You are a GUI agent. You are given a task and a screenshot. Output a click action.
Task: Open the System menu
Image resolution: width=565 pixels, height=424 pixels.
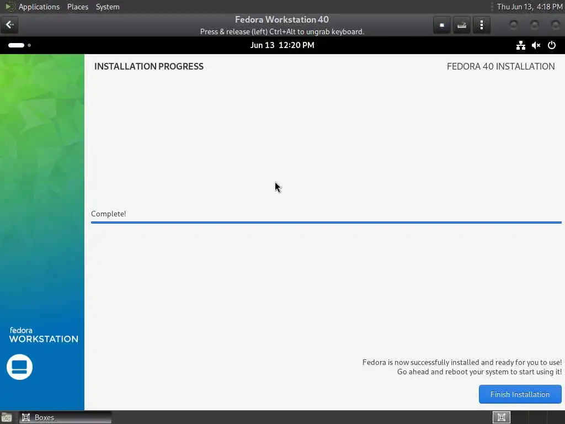pyautogui.click(x=108, y=7)
